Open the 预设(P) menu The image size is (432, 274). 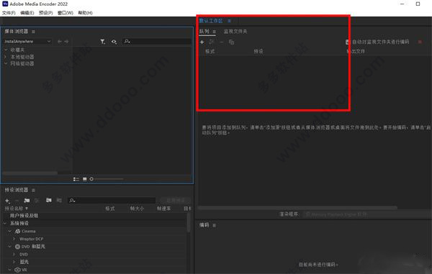[x=46, y=13]
